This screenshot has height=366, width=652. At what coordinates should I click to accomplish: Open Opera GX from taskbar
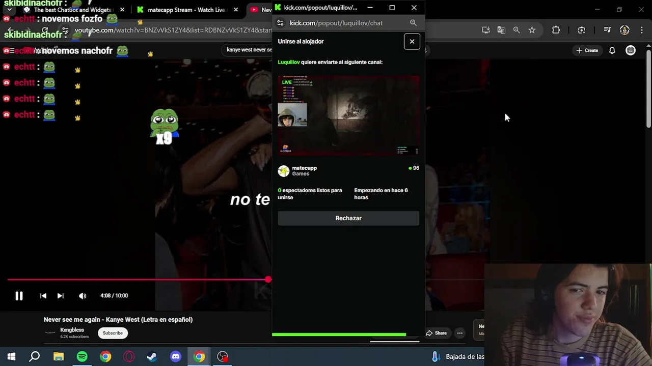[129, 357]
